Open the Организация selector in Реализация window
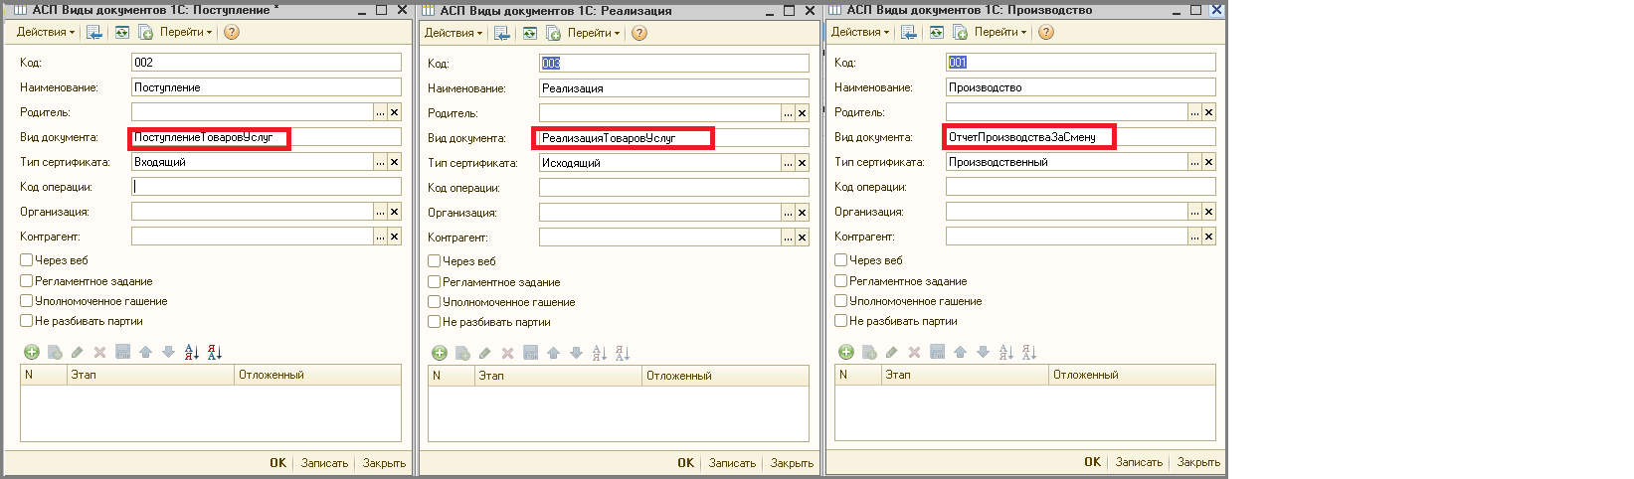The image size is (1634, 479). (788, 213)
